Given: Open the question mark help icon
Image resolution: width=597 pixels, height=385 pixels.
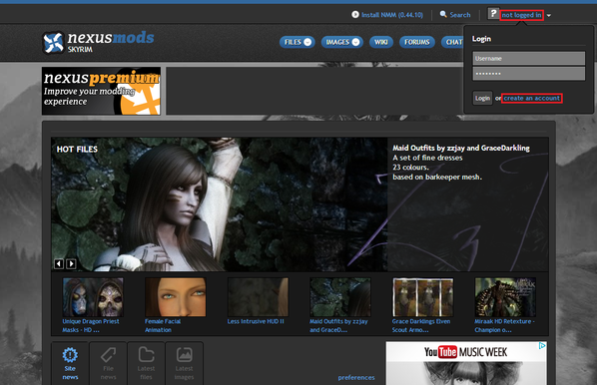Looking at the screenshot, I should (493, 14).
